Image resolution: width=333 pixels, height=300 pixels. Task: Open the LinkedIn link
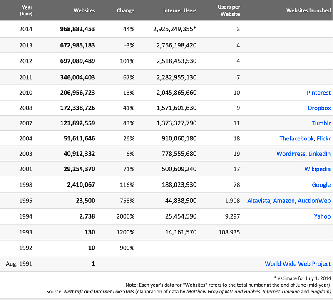coord(319,154)
